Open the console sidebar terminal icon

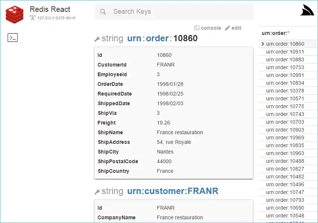[x=13, y=38]
